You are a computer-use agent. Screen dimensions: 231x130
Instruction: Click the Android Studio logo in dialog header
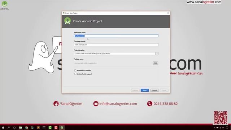(x=67, y=21)
